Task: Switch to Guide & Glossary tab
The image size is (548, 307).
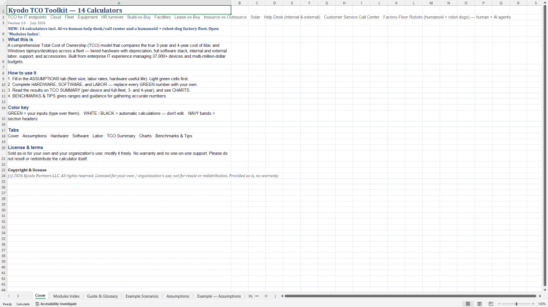Action: click(x=102, y=296)
